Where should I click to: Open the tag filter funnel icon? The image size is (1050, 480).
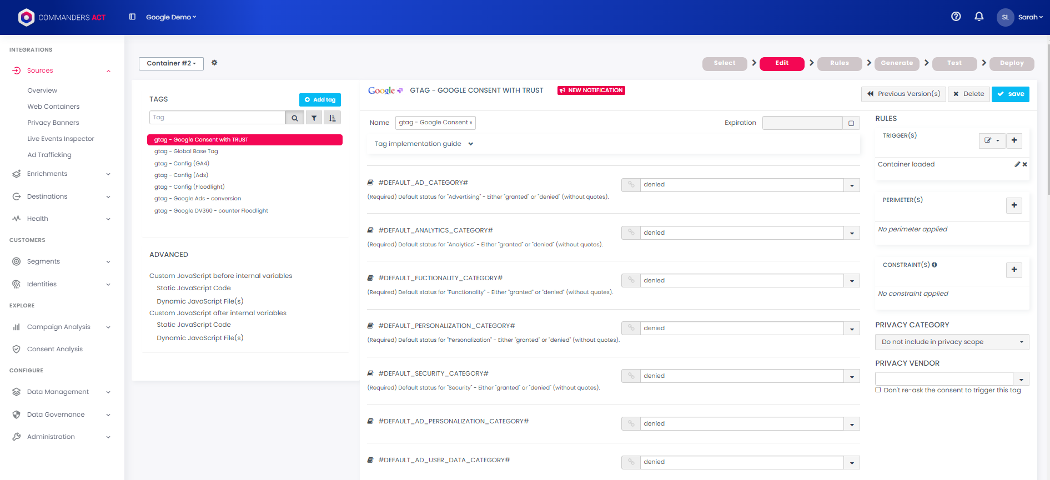point(314,118)
